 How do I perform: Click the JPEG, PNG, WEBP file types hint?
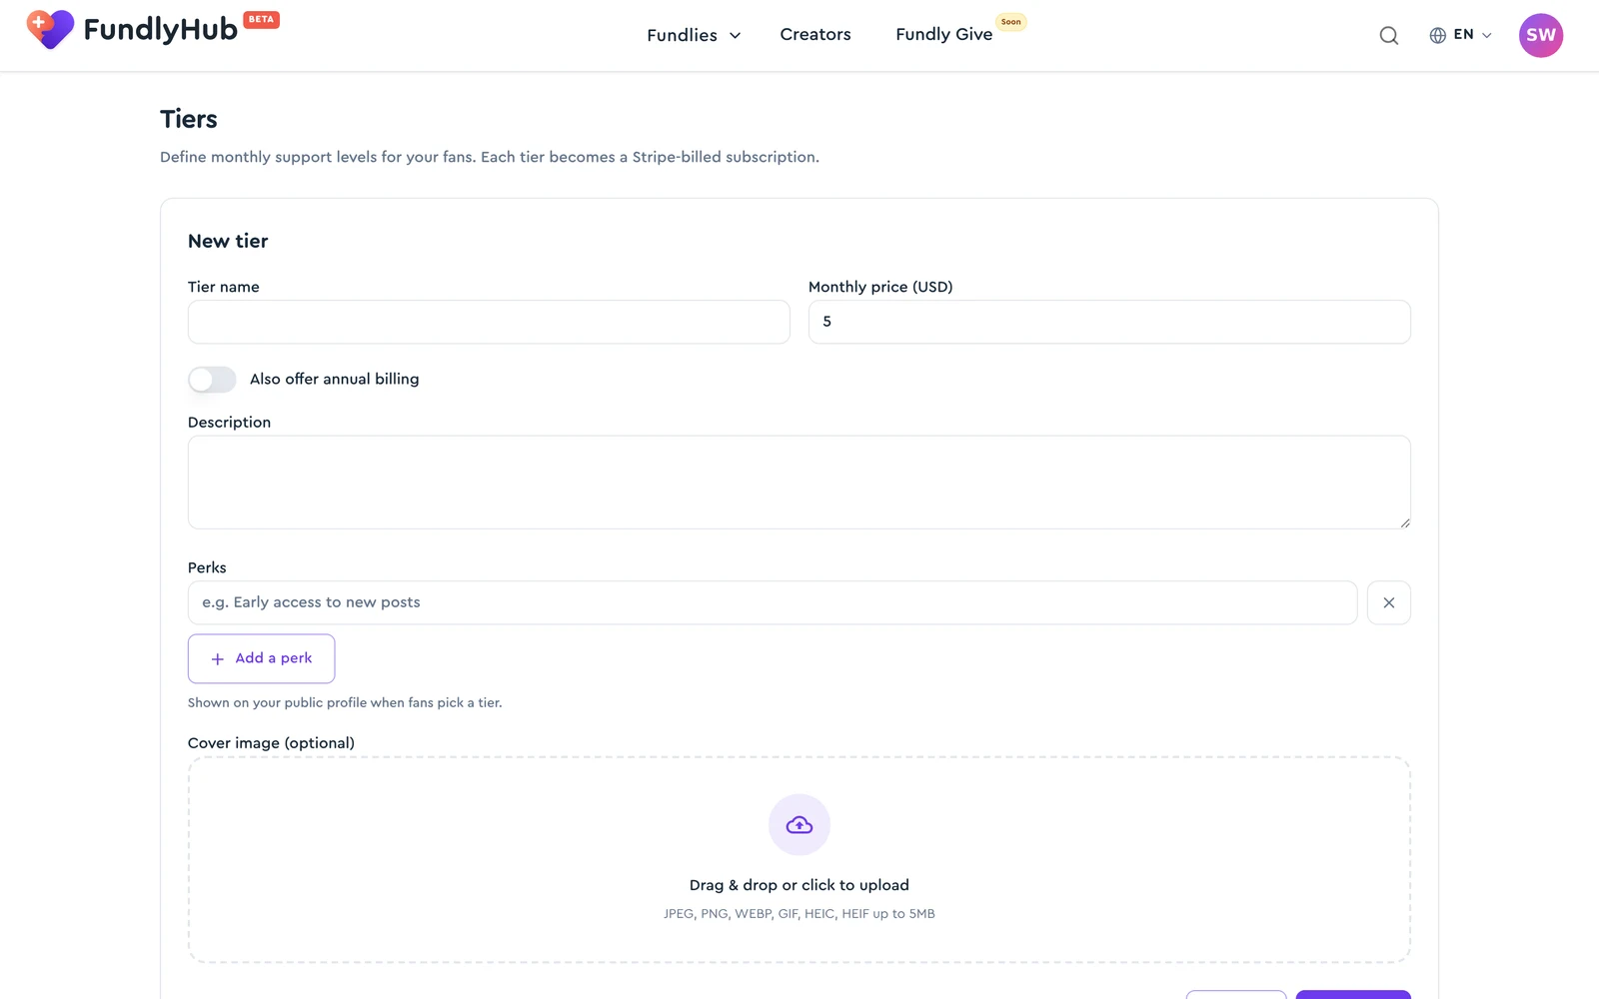[799, 914]
